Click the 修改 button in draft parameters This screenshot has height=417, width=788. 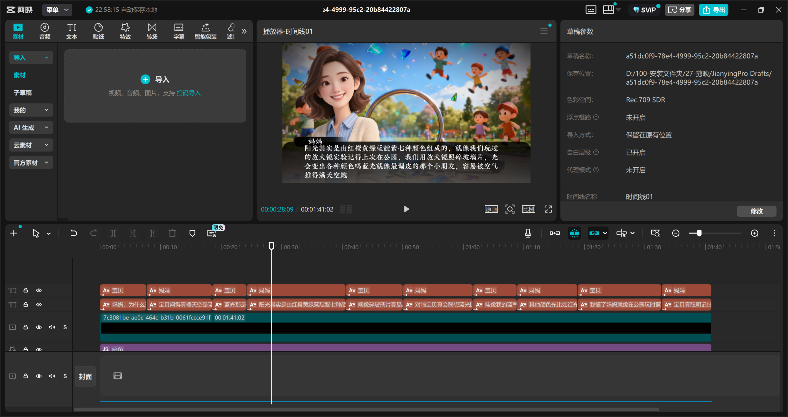pyautogui.click(x=756, y=211)
